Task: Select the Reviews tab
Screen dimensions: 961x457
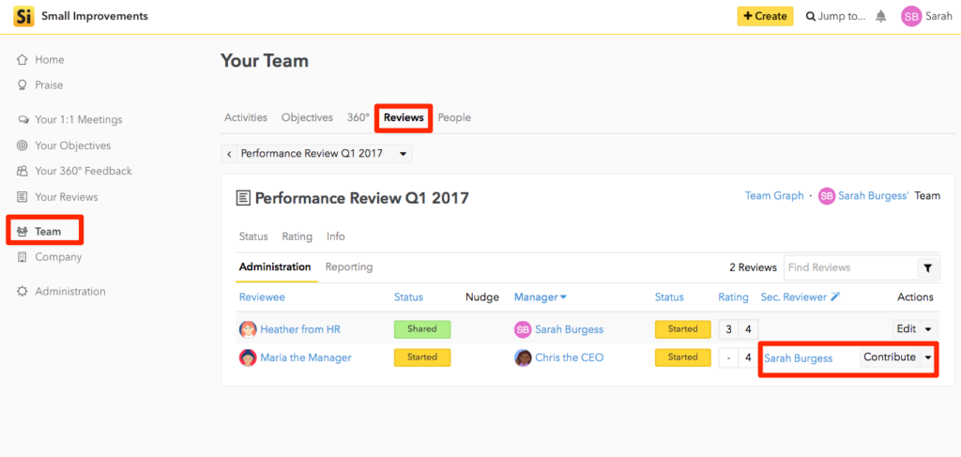Action: [x=404, y=117]
